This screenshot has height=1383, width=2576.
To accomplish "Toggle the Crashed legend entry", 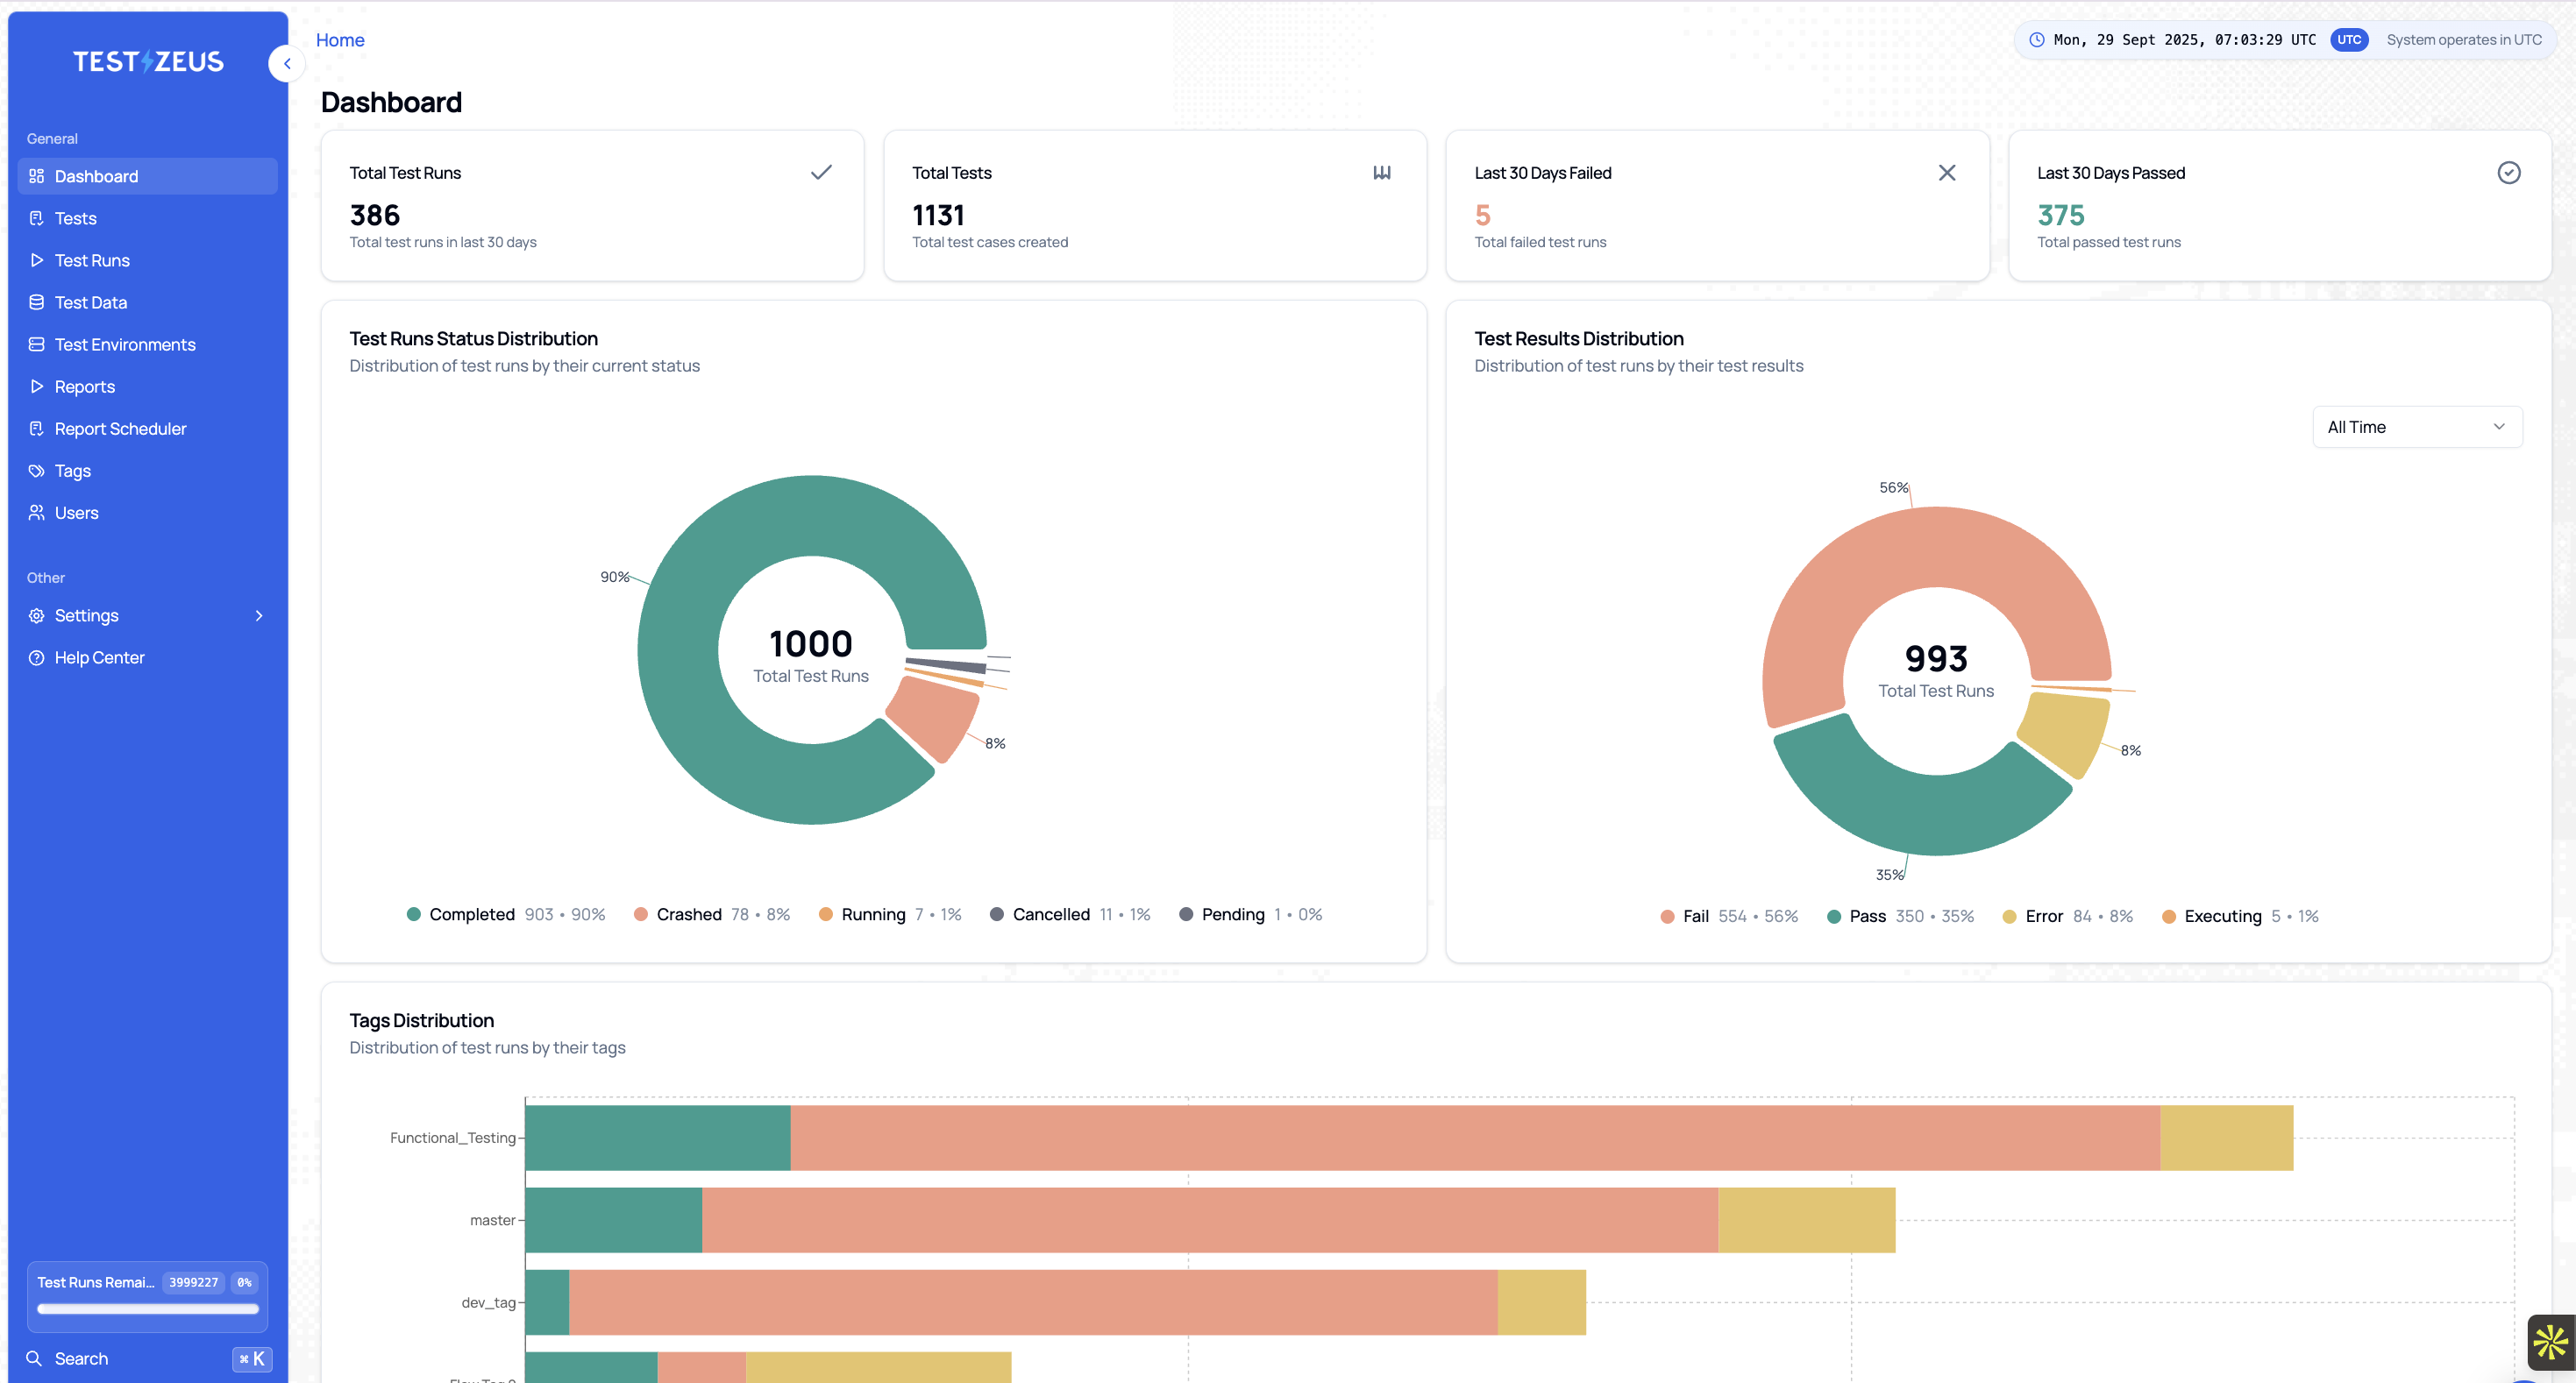I will point(688,914).
